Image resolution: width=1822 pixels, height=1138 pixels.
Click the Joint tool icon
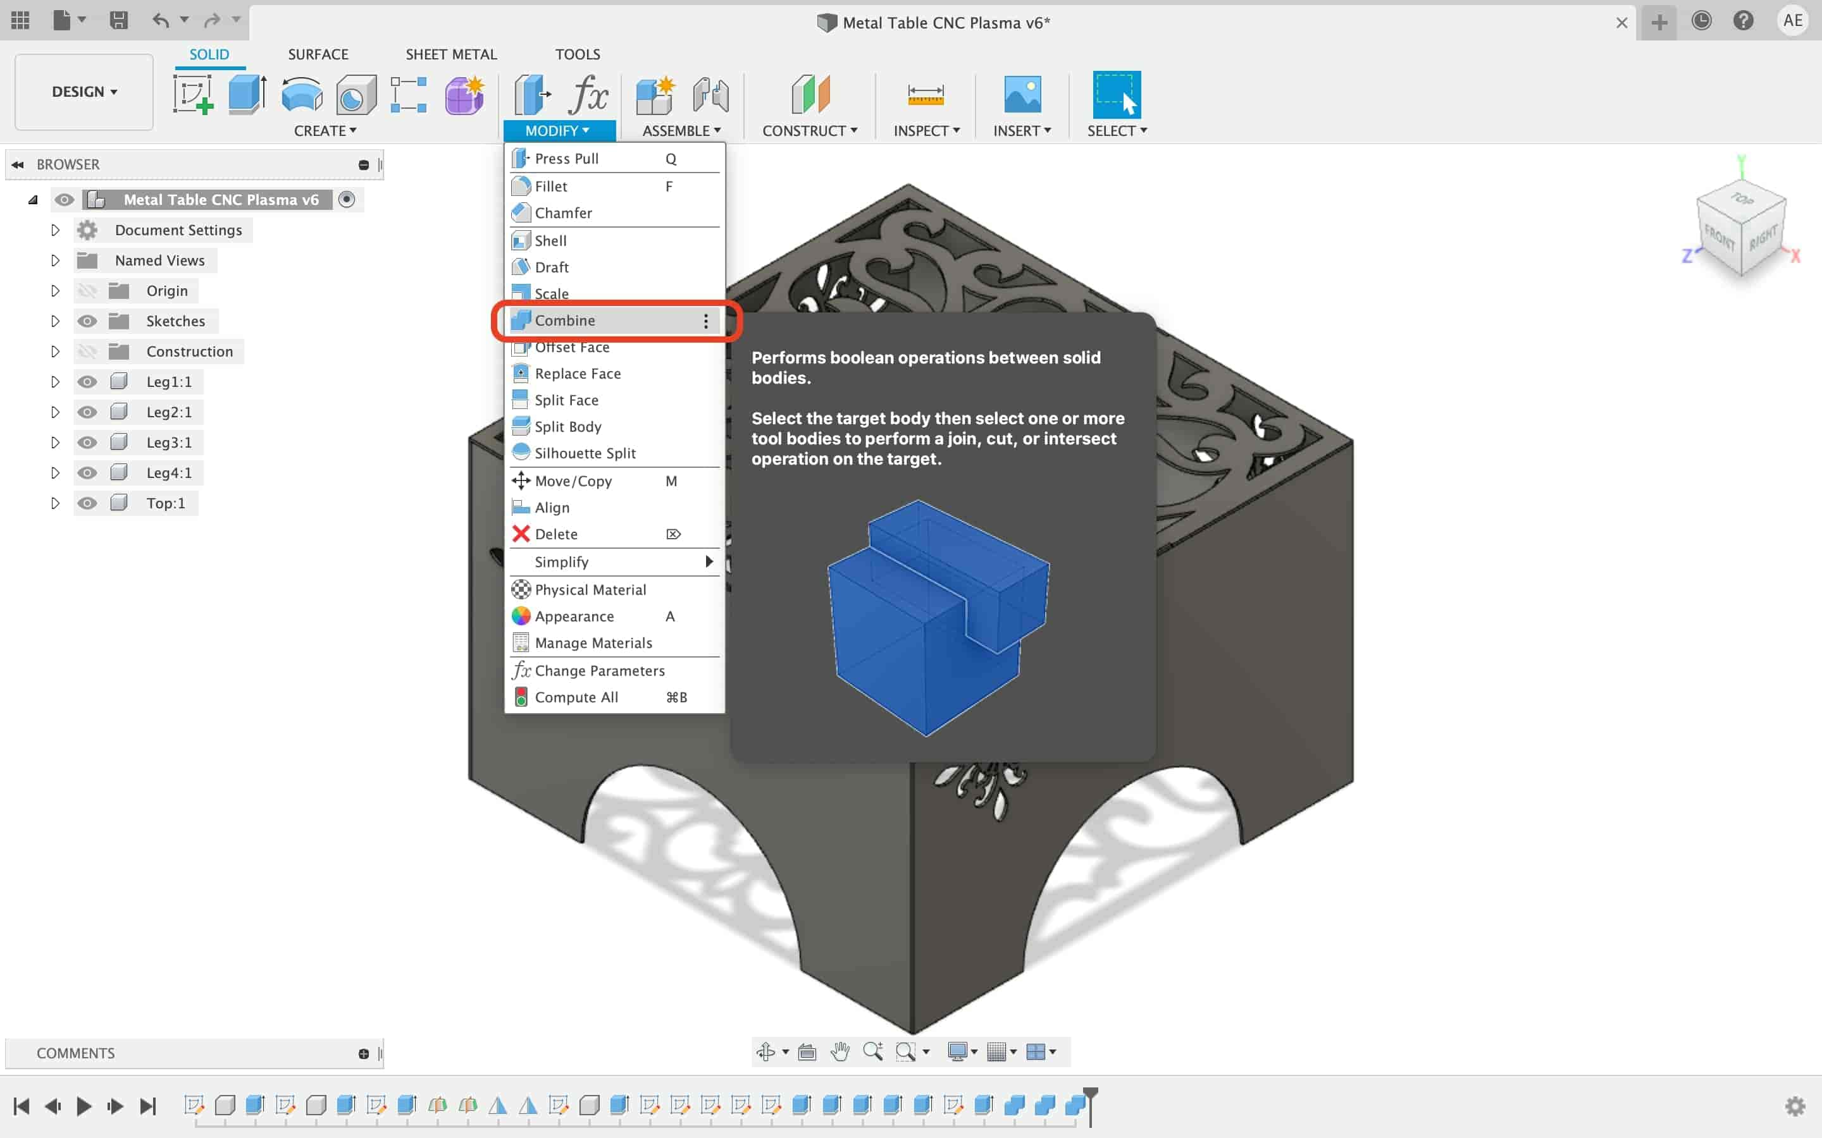click(710, 95)
